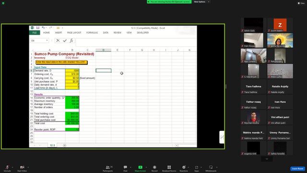Click the Leave Room button

[297, 169]
